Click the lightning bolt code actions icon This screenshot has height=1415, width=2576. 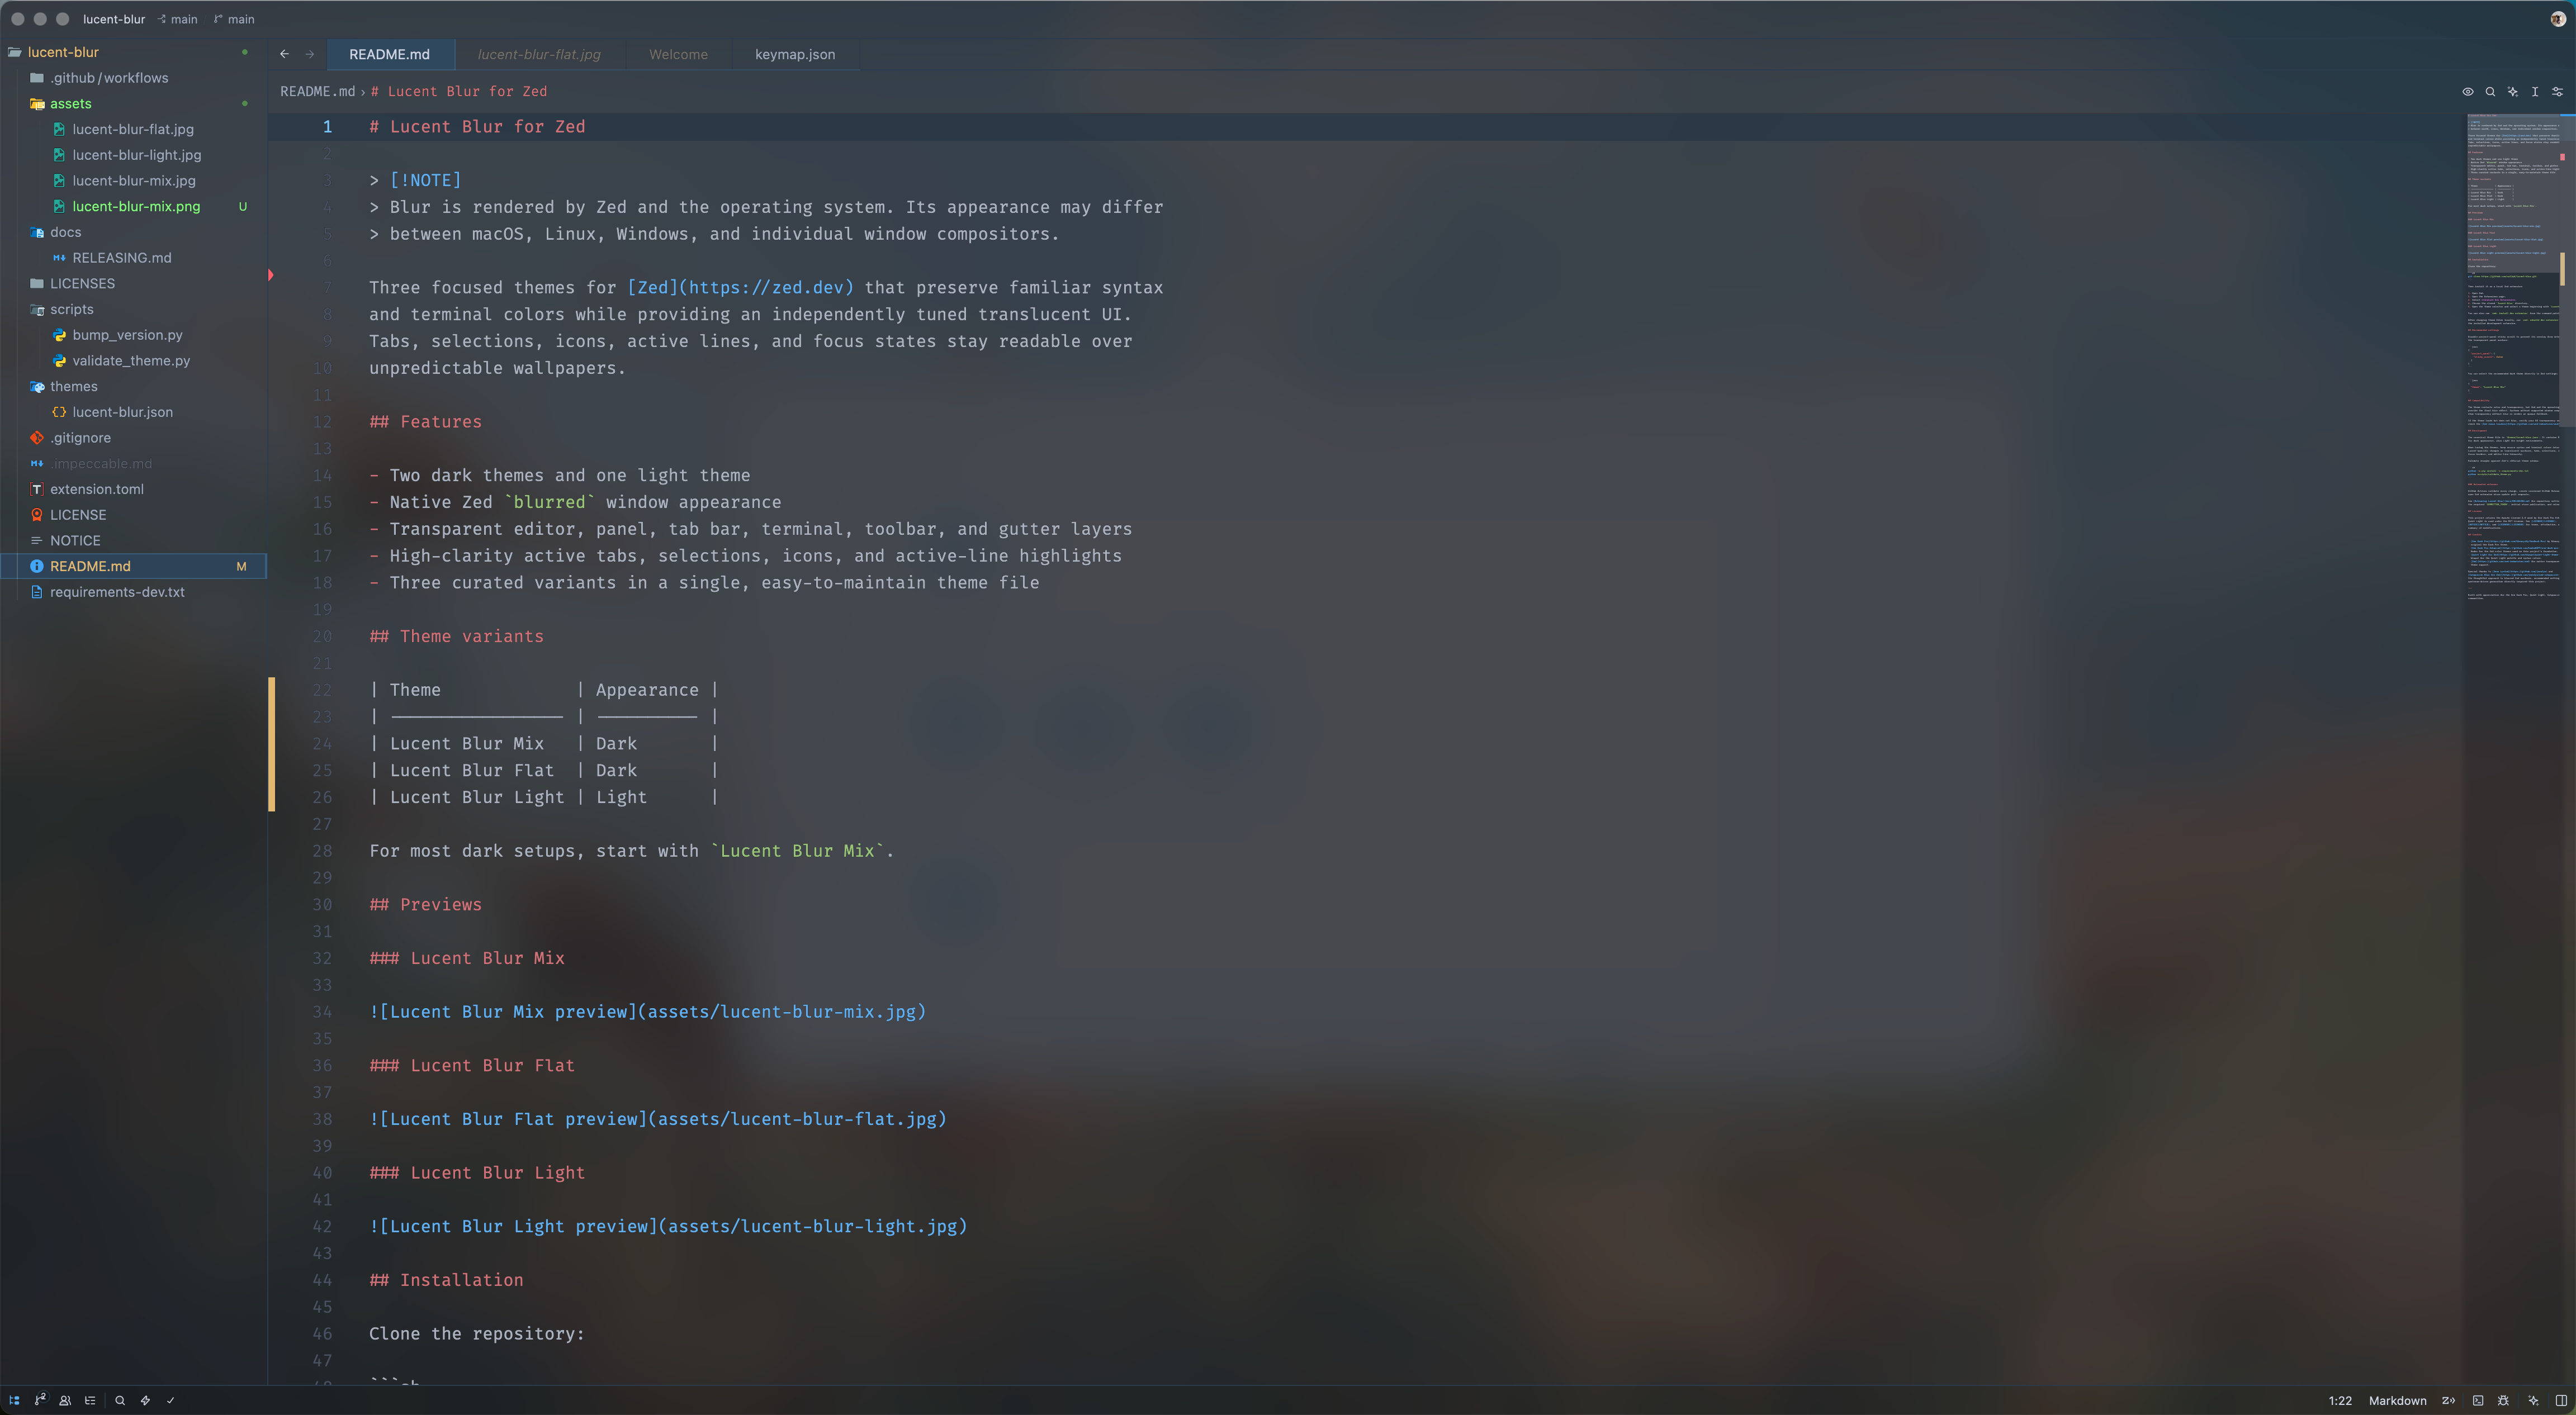point(145,1400)
